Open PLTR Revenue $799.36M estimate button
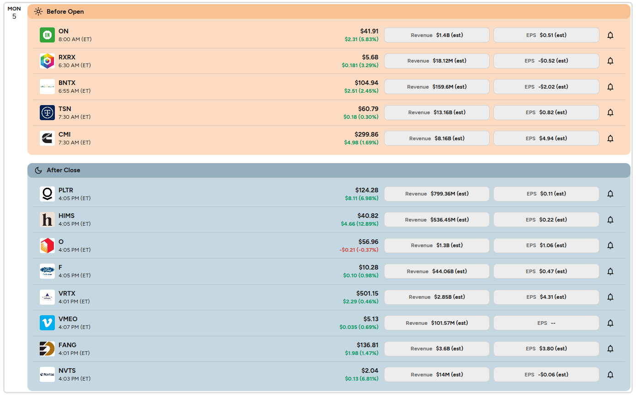 437,194
